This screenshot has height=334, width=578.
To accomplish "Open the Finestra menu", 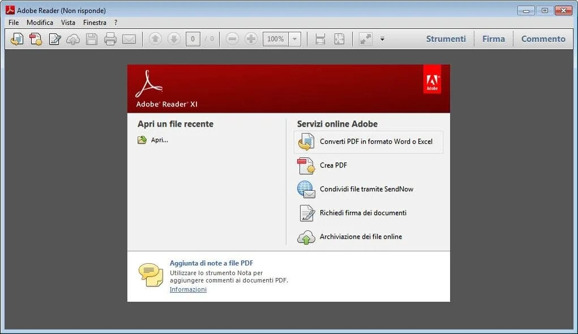I will point(95,23).
